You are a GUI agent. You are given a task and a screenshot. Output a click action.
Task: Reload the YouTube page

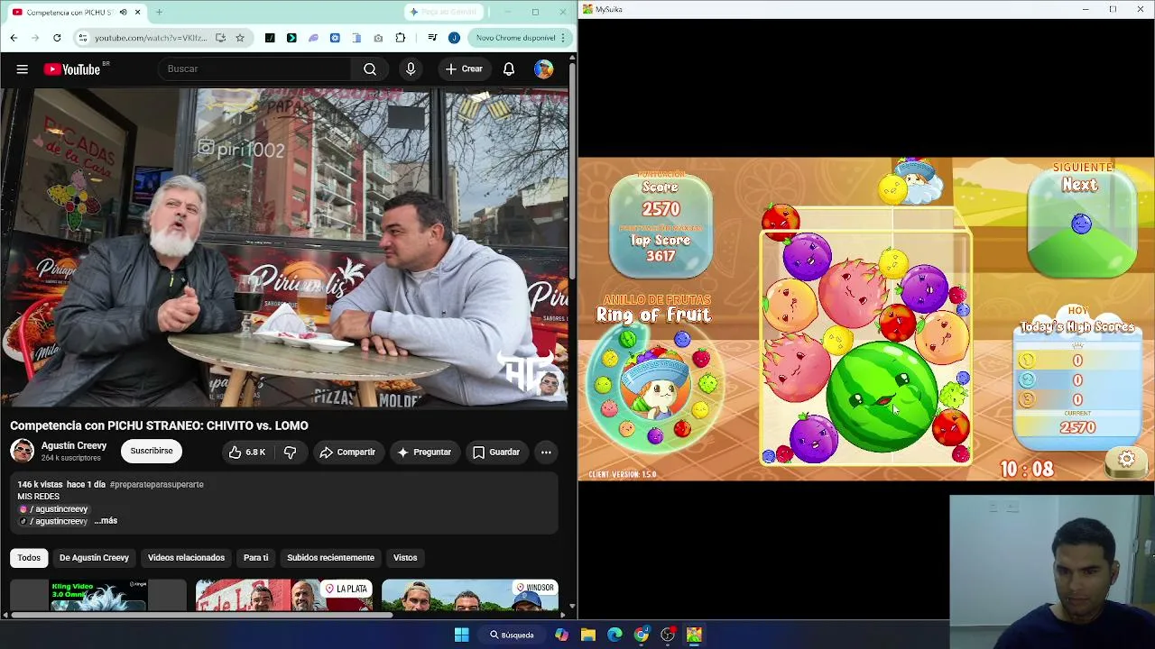click(57, 38)
